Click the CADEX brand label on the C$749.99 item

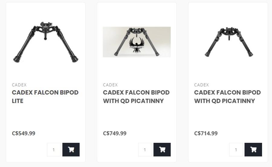tap(110, 85)
